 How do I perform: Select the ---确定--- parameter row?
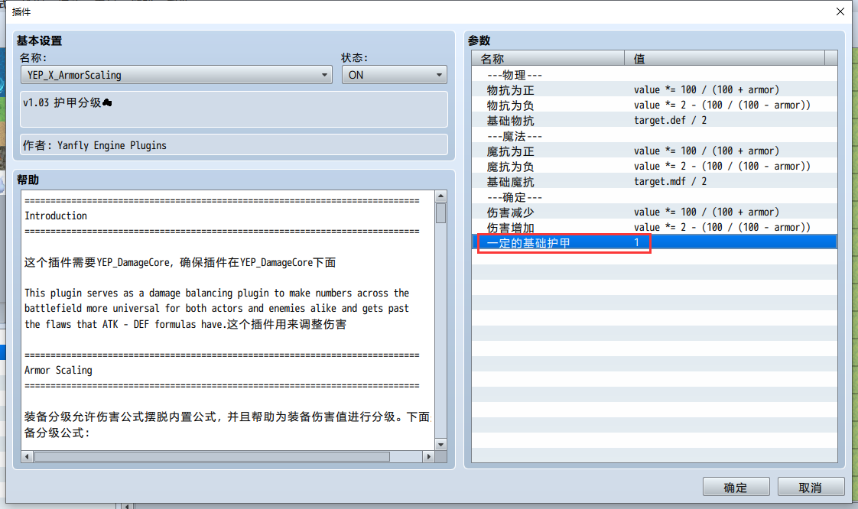655,197
